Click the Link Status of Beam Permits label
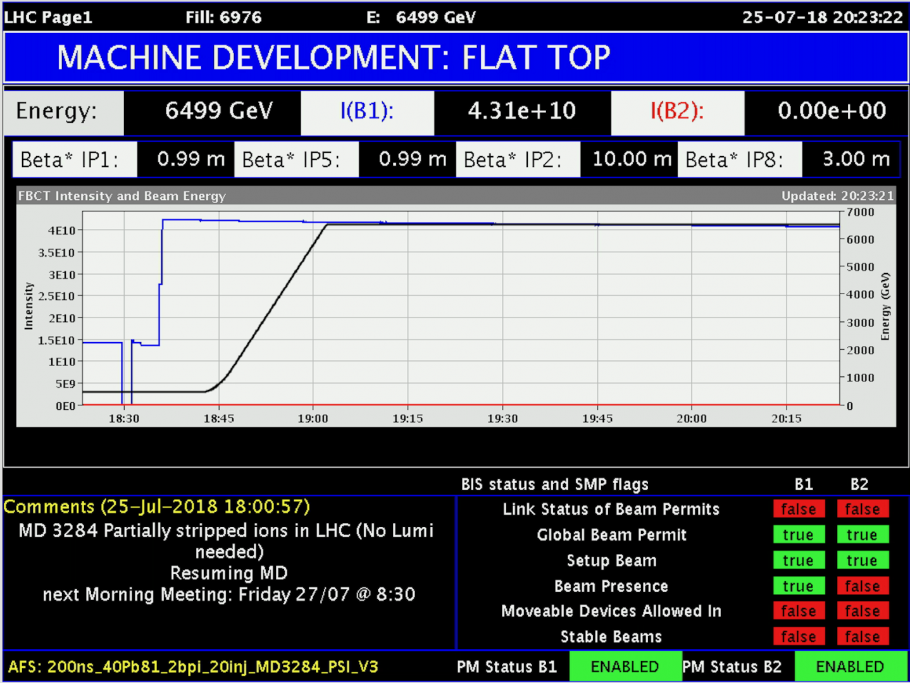Viewport: 910px width, 683px height. point(611,510)
